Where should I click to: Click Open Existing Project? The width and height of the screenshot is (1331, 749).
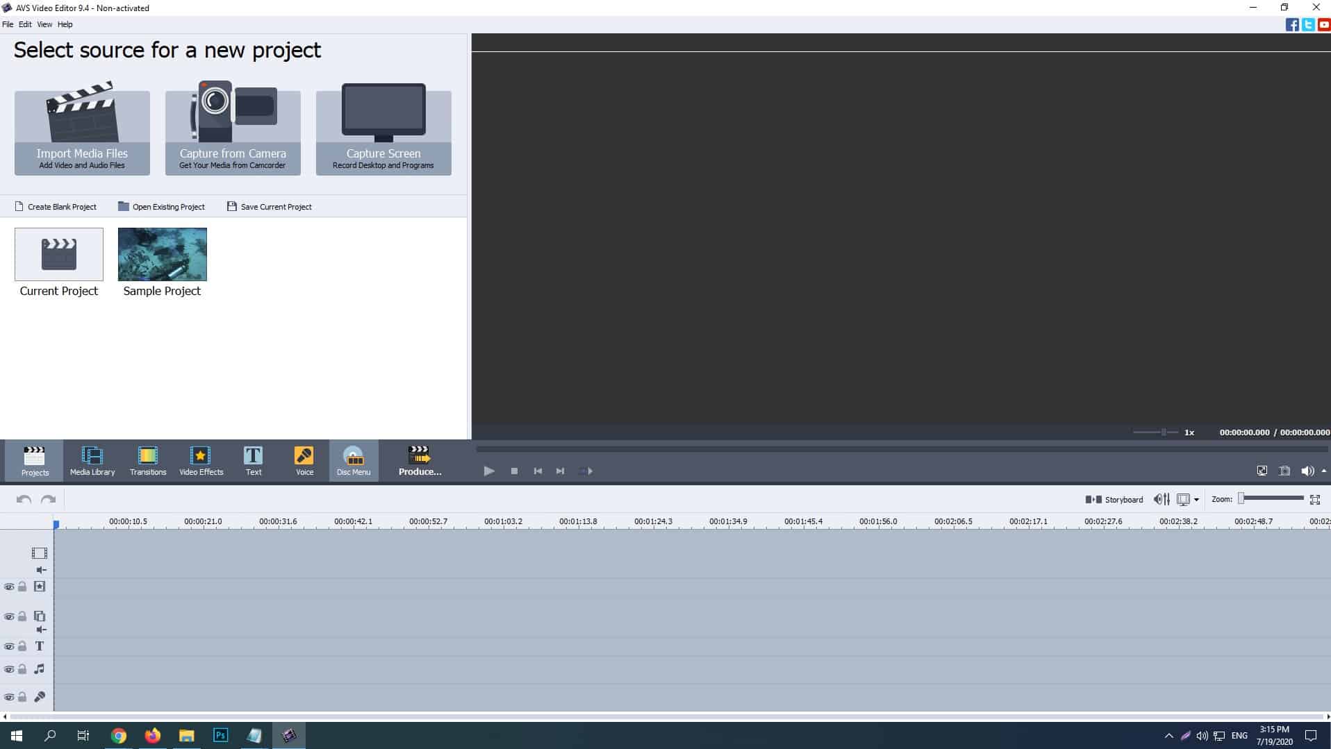point(161,207)
